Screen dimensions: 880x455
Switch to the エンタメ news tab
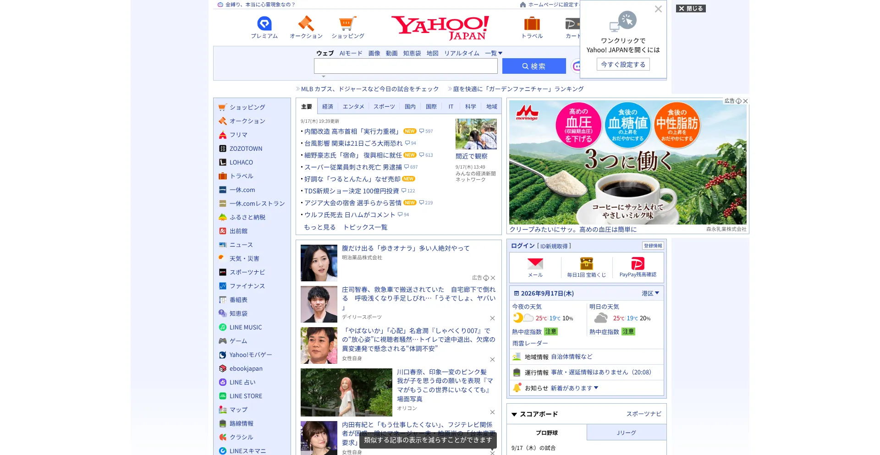click(353, 107)
